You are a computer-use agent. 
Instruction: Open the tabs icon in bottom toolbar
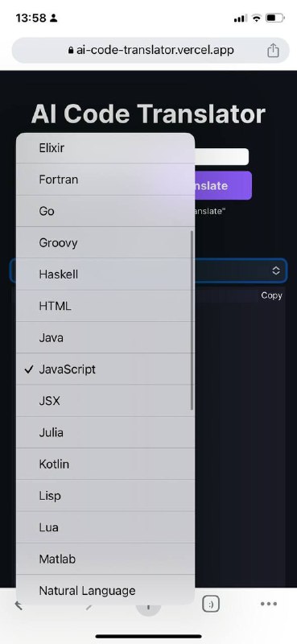pos(211,605)
